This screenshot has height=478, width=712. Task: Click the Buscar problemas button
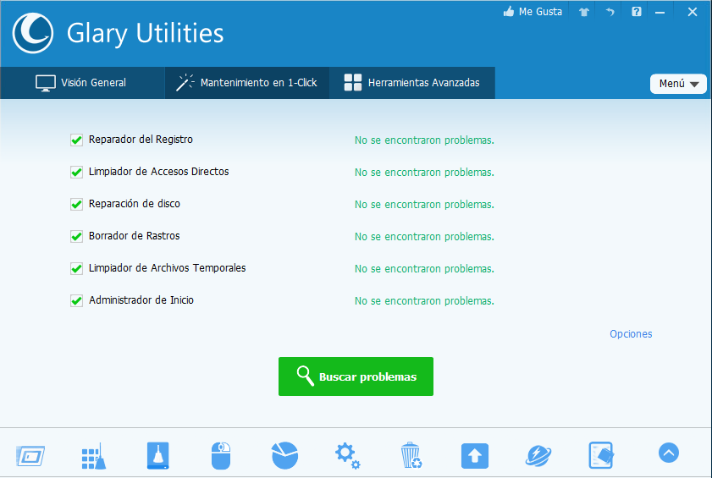pos(356,376)
